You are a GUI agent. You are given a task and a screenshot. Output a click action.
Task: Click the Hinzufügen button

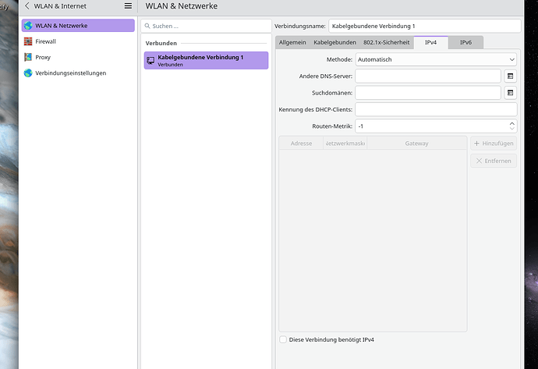[x=494, y=144]
